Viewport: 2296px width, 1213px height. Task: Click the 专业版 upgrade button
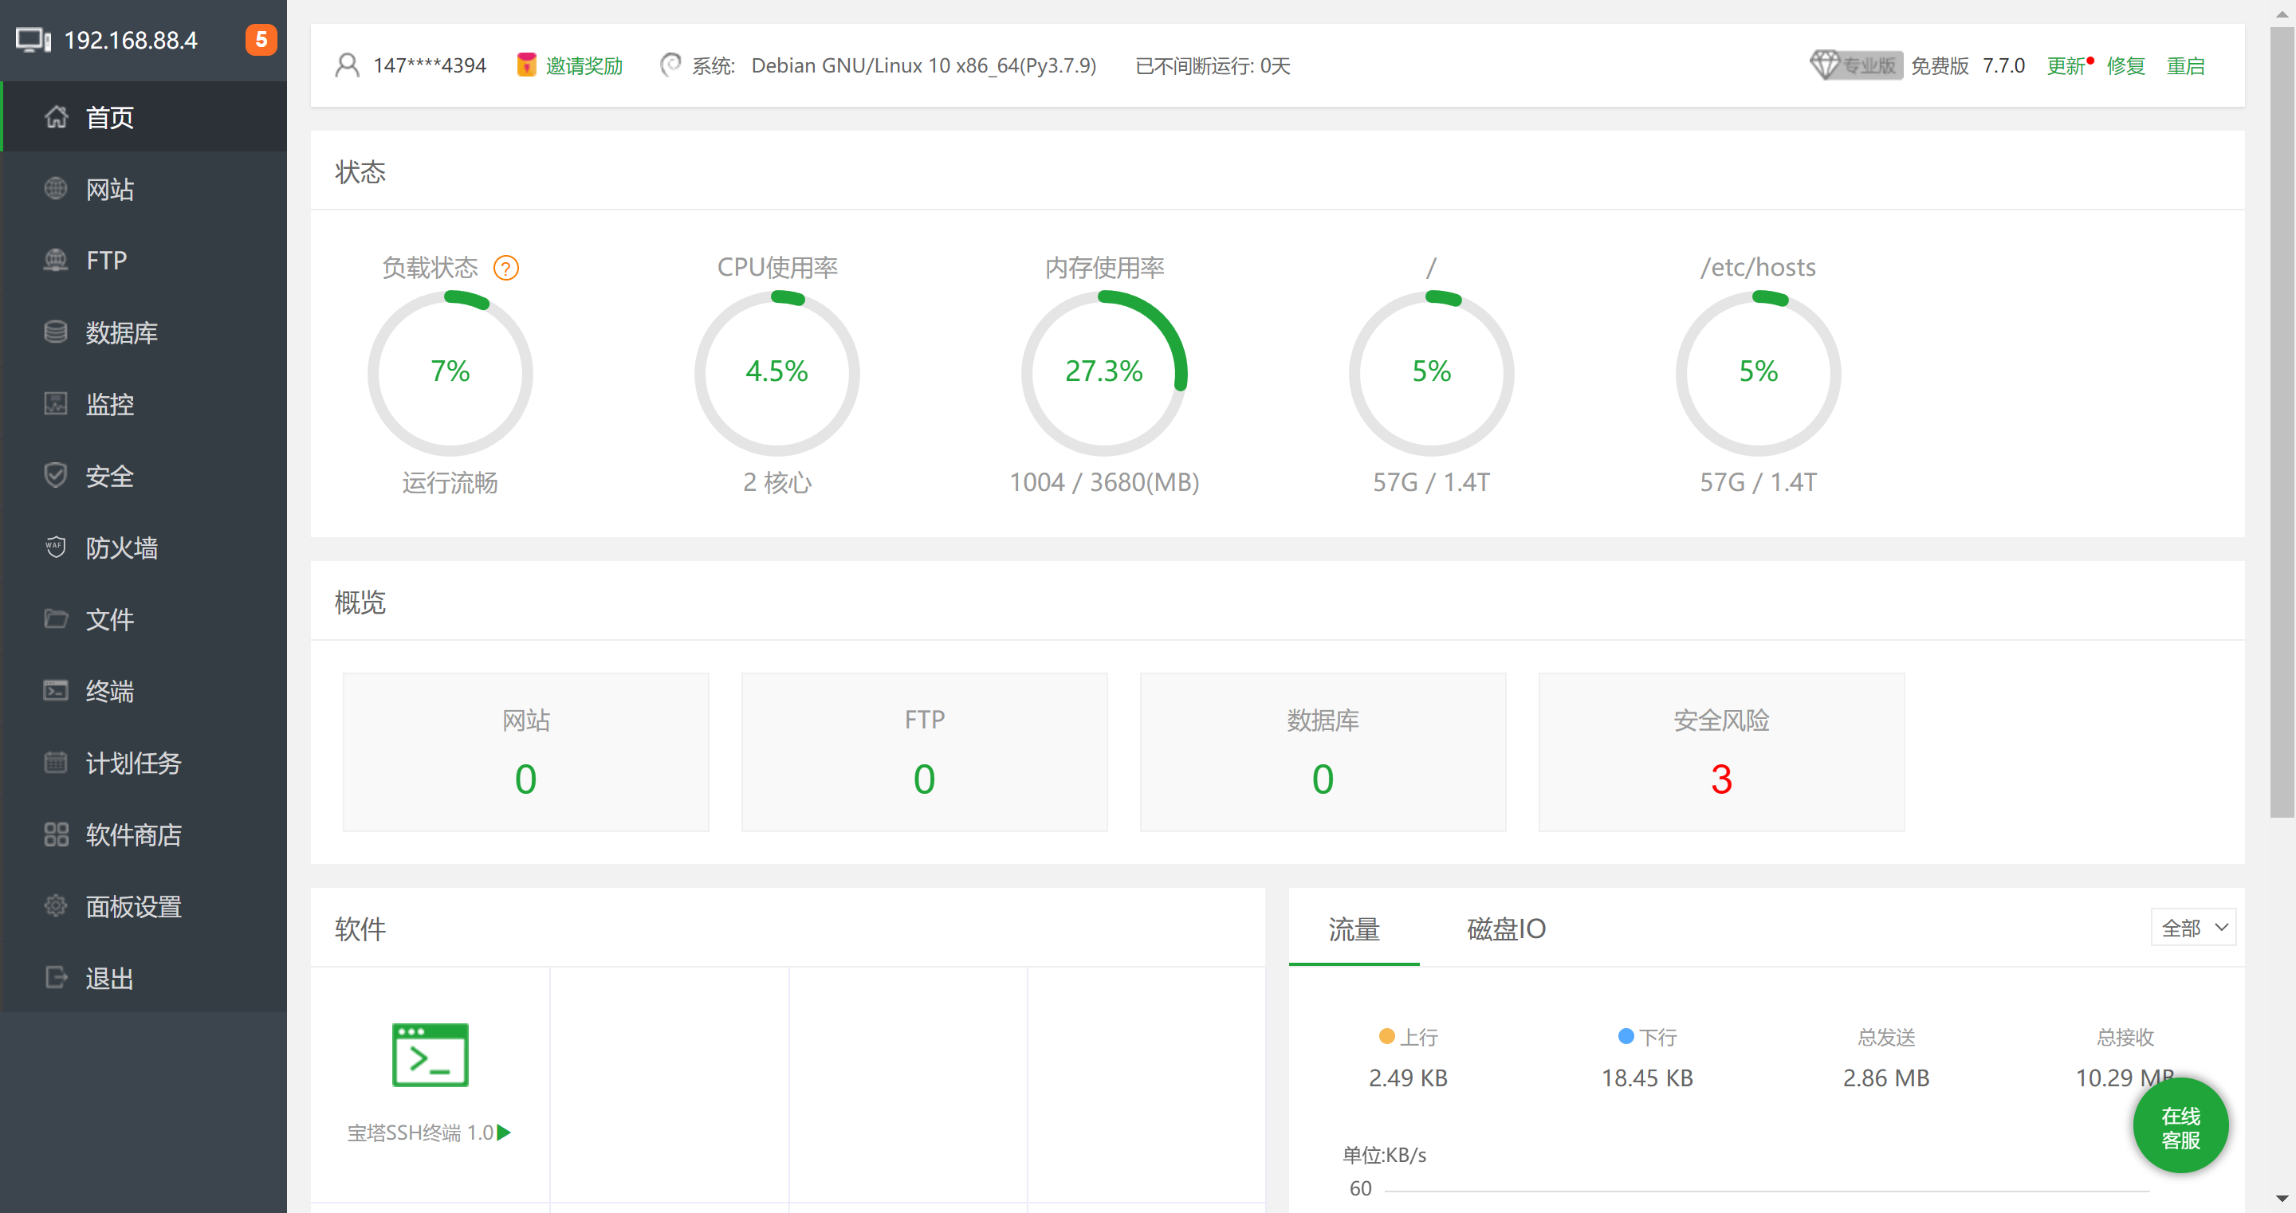pos(1856,65)
